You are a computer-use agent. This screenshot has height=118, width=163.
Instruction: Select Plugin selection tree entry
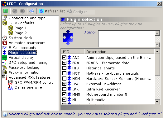tap(22, 53)
